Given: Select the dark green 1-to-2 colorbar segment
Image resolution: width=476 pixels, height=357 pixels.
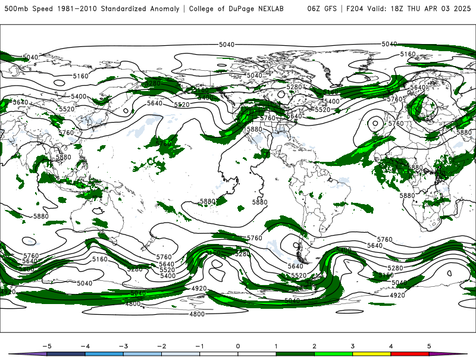Looking at the screenshot, I should click(x=295, y=354).
